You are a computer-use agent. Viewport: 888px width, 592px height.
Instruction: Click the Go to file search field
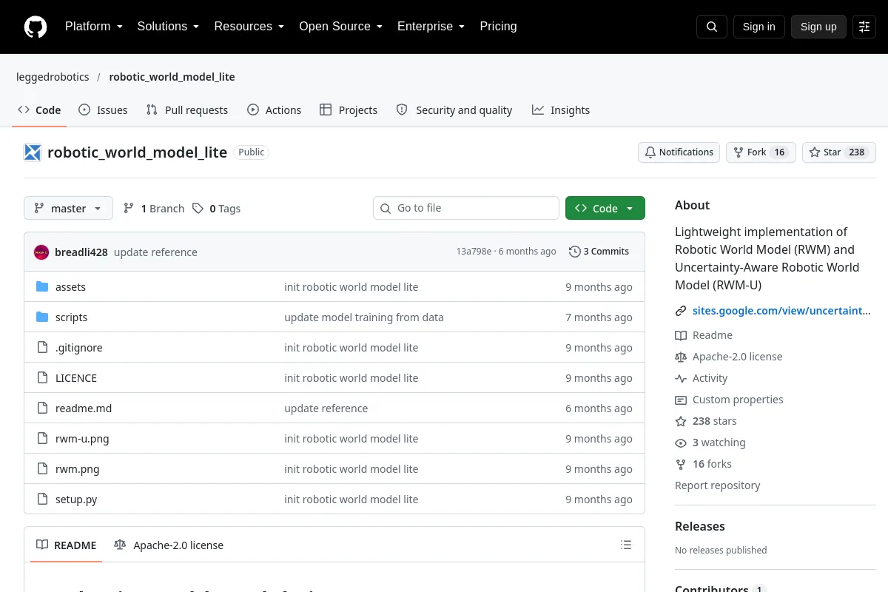click(x=466, y=208)
